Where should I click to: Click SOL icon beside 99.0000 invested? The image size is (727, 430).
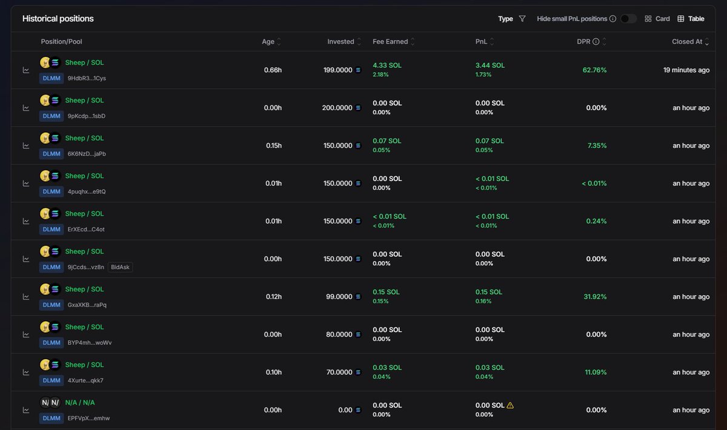[x=357, y=297]
